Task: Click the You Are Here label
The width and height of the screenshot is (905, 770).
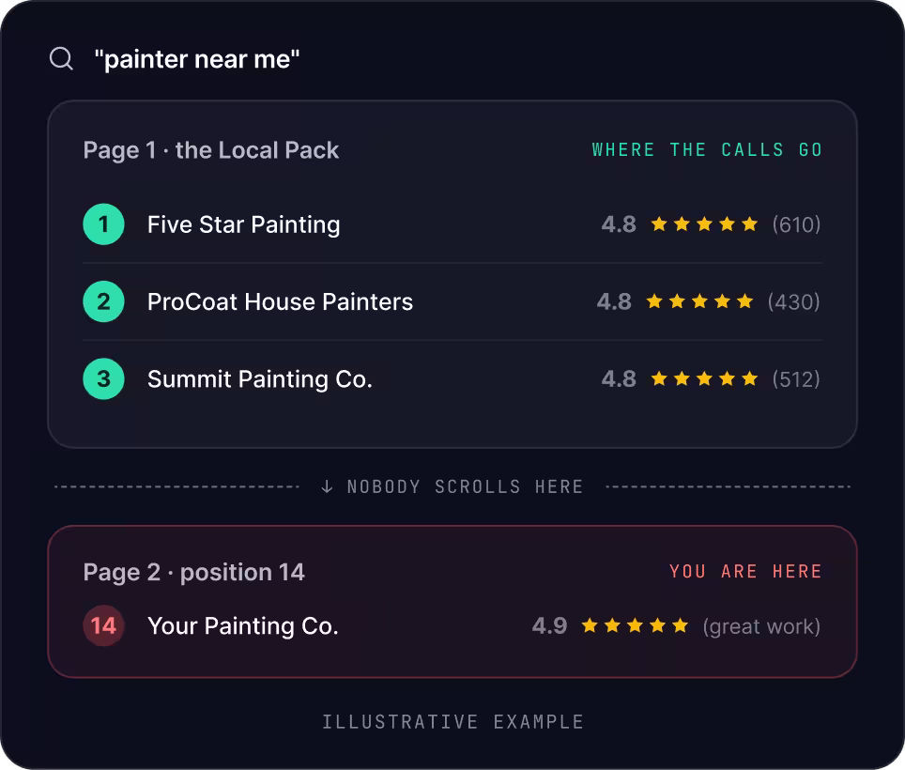Action: [x=745, y=572]
